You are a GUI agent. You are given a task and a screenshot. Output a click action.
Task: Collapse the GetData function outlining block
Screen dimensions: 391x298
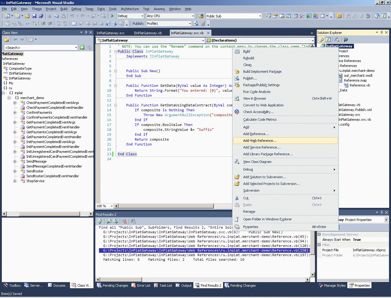point(116,86)
